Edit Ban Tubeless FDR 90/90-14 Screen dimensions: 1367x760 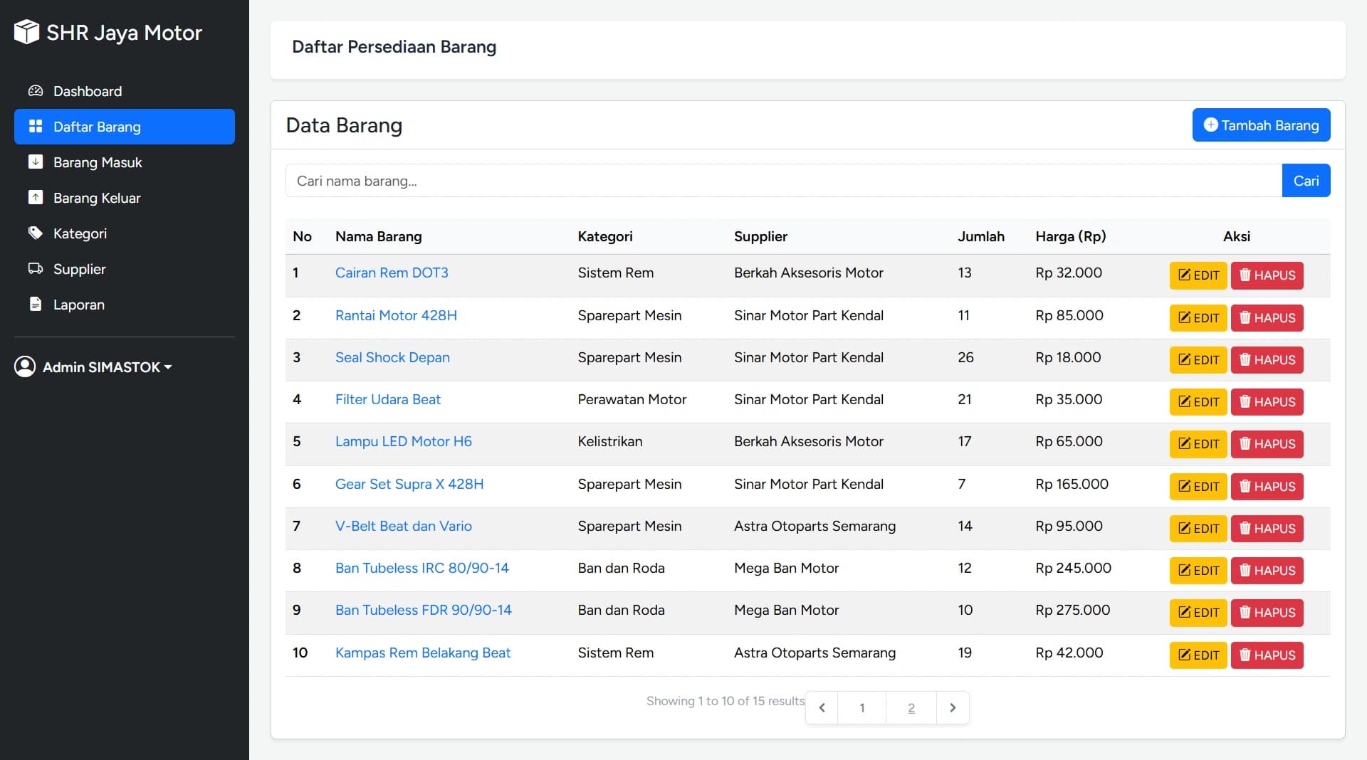[x=1198, y=613]
